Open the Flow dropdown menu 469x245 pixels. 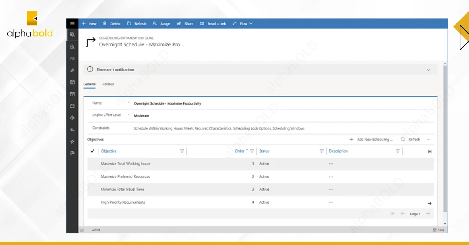pos(242,24)
